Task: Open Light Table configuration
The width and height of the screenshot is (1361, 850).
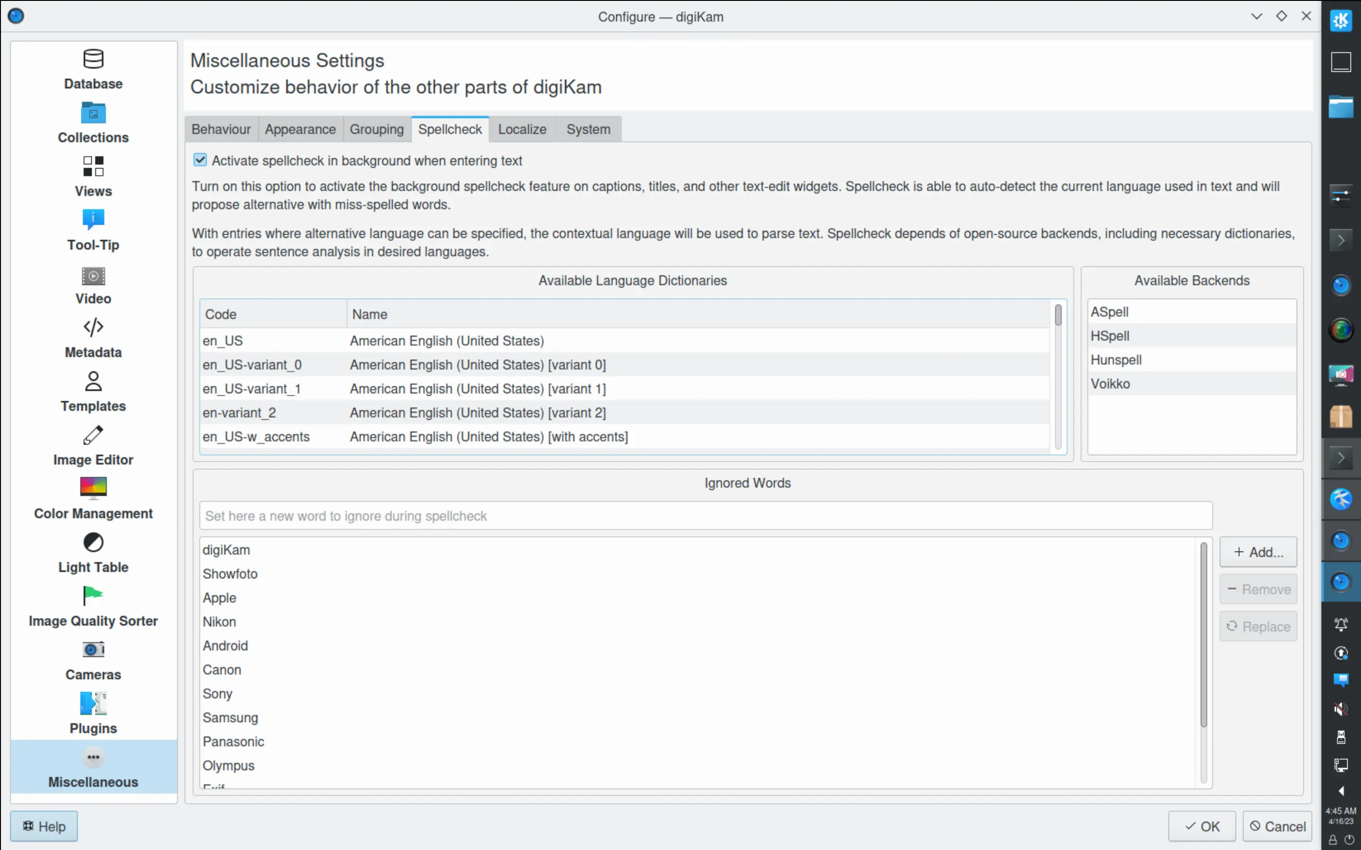Action: 93,552
